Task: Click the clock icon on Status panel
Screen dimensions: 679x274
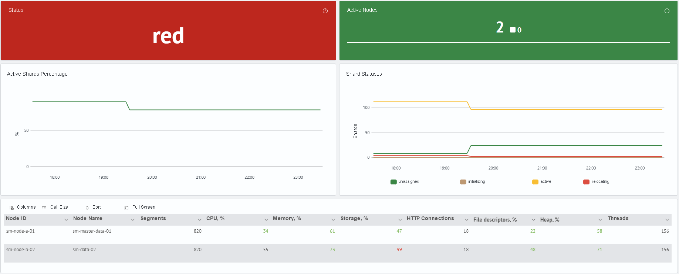Action: (x=325, y=11)
